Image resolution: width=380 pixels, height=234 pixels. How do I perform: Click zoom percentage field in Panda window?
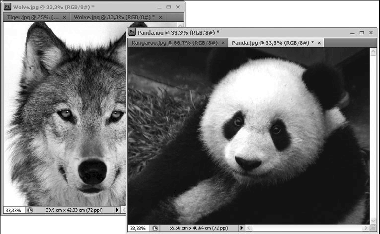[138, 228]
